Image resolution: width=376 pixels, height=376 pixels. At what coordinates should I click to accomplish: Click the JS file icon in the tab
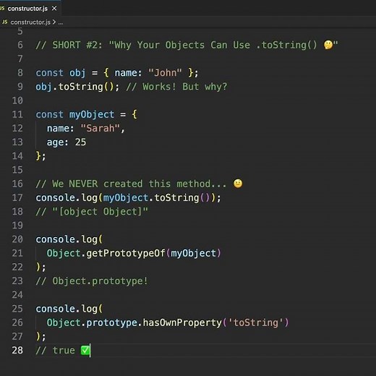click(2, 8)
